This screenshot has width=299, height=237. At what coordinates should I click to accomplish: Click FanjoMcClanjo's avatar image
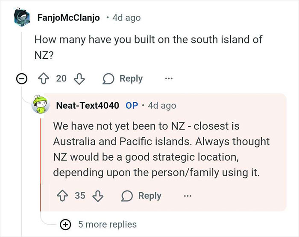(21, 17)
